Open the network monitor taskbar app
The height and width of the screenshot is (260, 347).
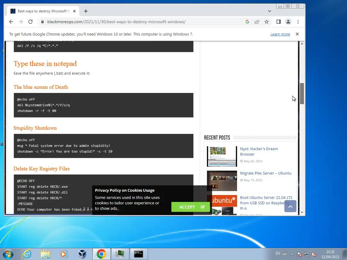tap(120, 254)
